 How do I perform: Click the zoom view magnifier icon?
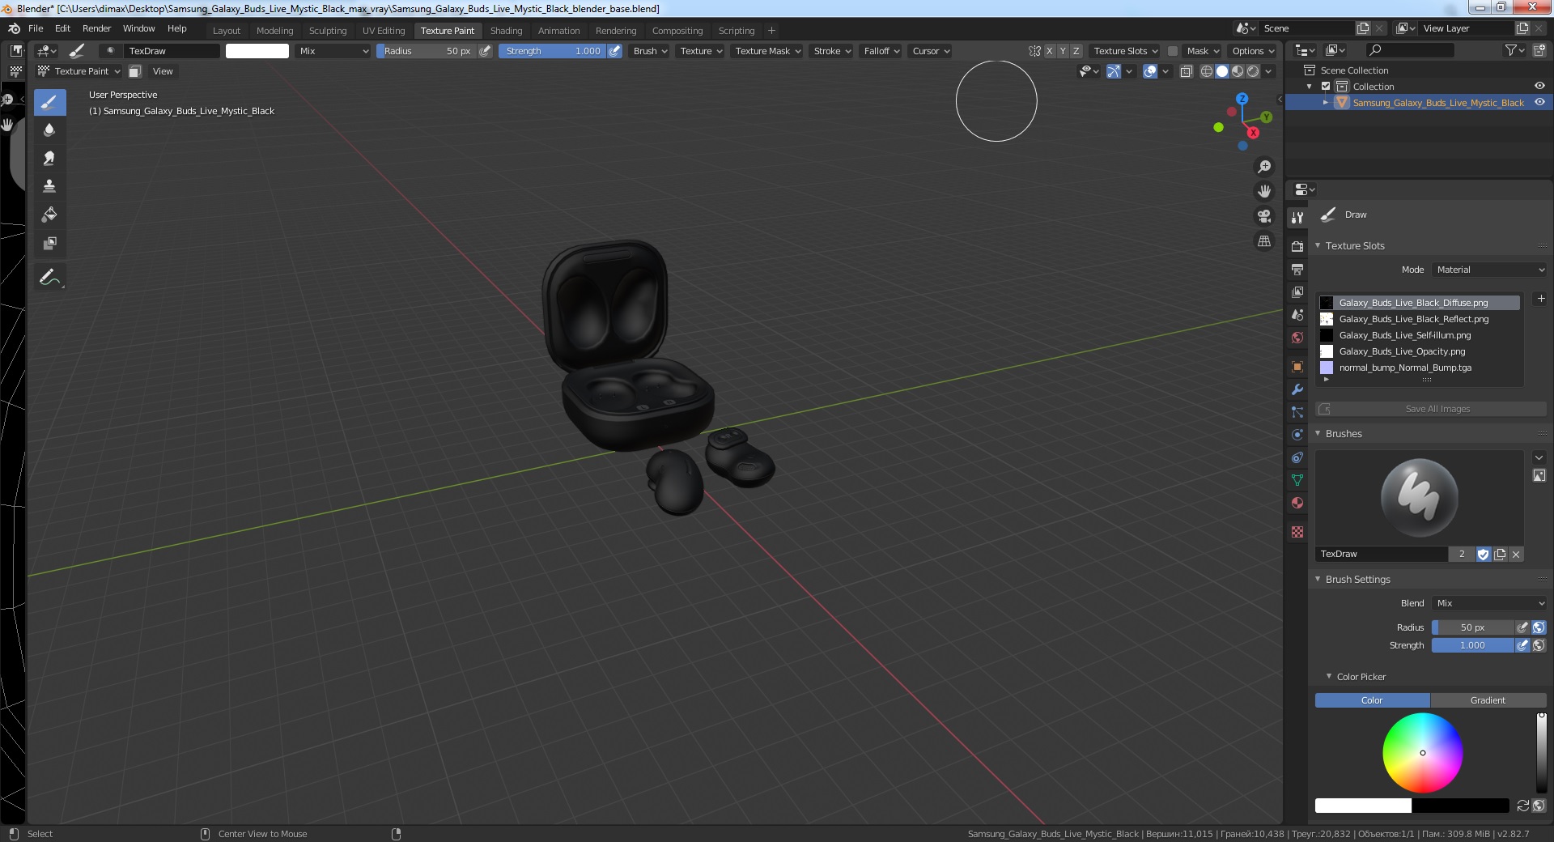coord(1263,167)
